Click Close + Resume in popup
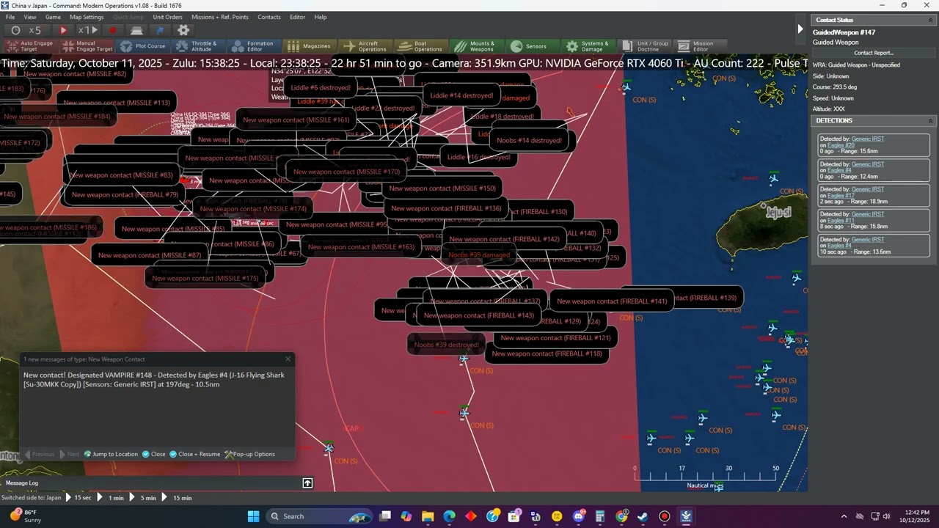The width and height of the screenshot is (939, 528). [195, 454]
